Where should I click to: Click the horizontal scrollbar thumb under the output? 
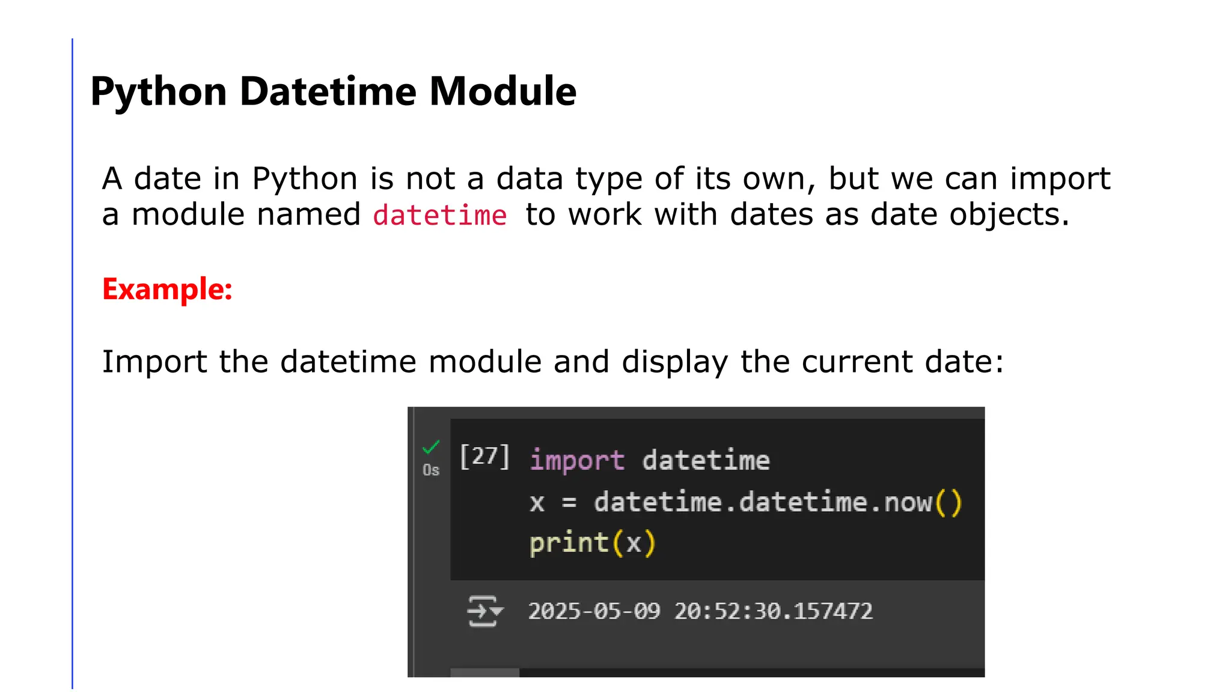click(x=484, y=673)
